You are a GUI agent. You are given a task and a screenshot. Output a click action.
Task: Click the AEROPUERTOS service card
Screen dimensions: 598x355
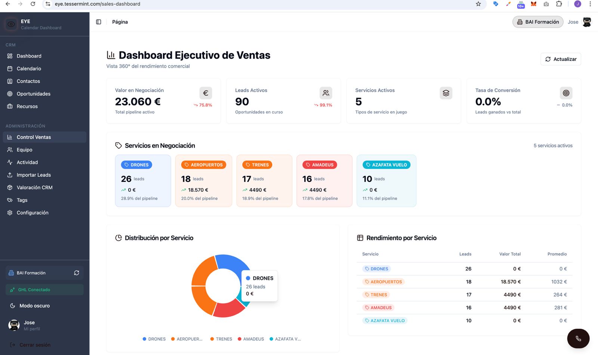point(204,181)
